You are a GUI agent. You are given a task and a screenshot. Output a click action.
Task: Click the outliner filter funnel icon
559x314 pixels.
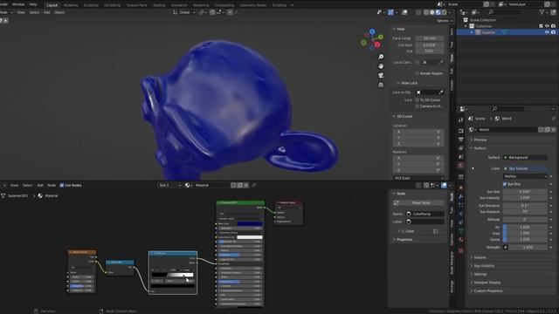[x=542, y=12]
